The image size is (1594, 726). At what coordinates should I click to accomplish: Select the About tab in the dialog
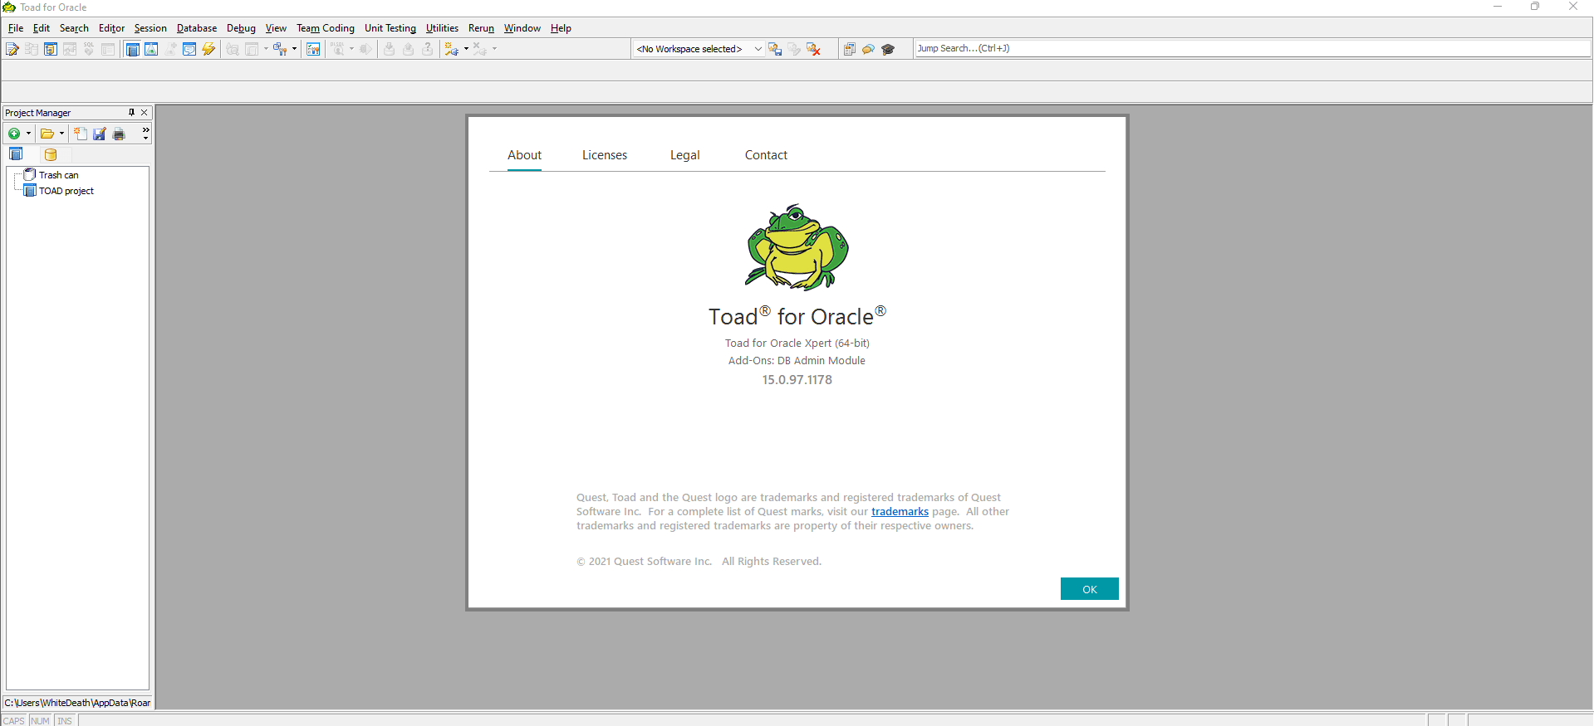click(x=524, y=155)
